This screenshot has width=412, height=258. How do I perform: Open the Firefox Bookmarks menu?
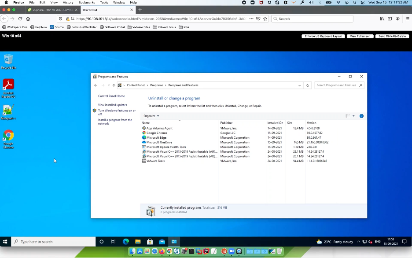[x=87, y=3]
